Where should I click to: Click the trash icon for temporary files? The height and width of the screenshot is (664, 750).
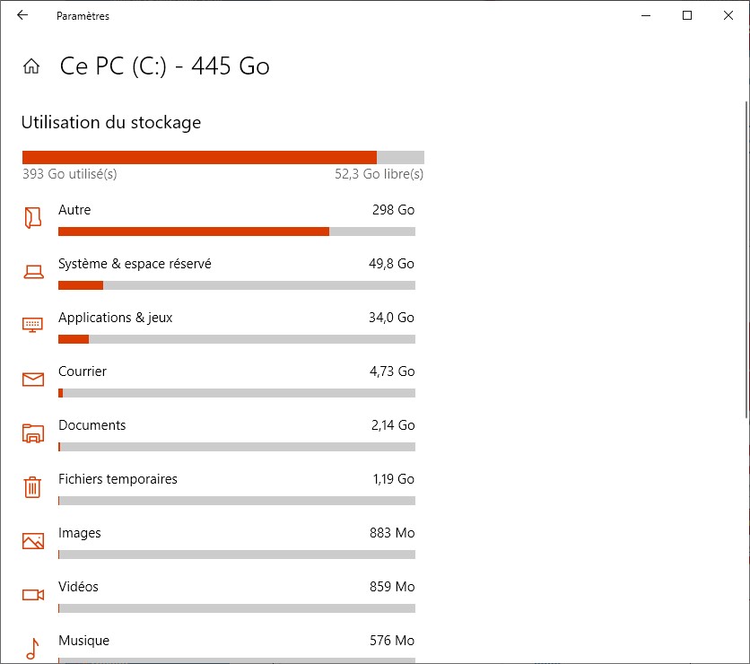click(33, 487)
